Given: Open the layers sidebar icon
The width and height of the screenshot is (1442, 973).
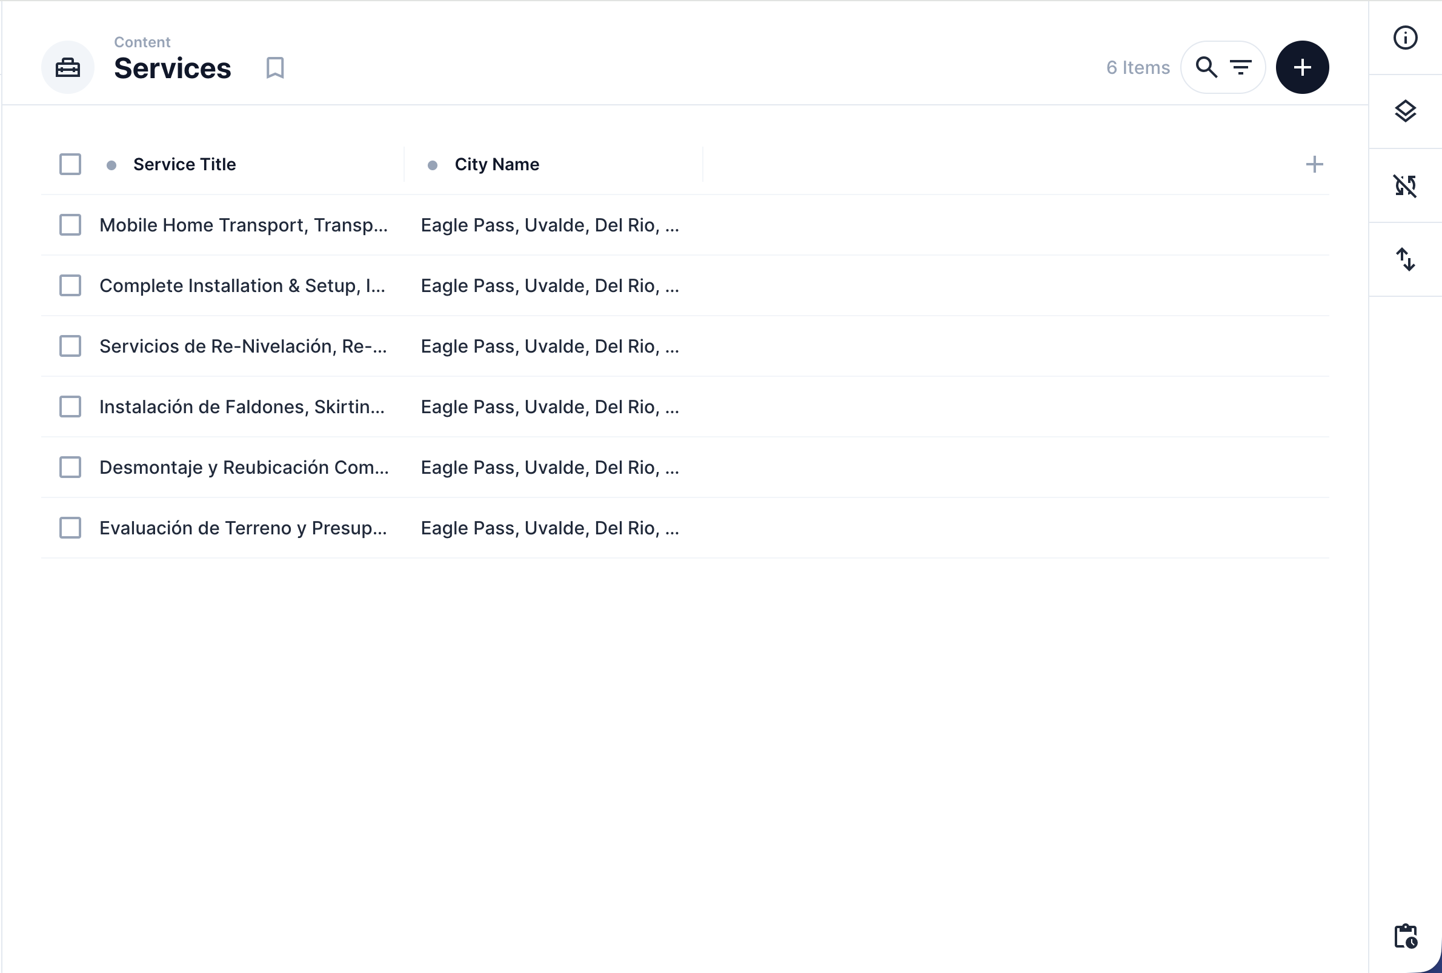Looking at the screenshot, I should pyautogui.click(x=1405, y=111).
